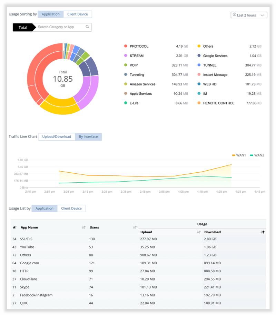Screen dimensions: 276x315
Task: Toggle WAN1 line in chart legend
Action: tap(239, 155)
